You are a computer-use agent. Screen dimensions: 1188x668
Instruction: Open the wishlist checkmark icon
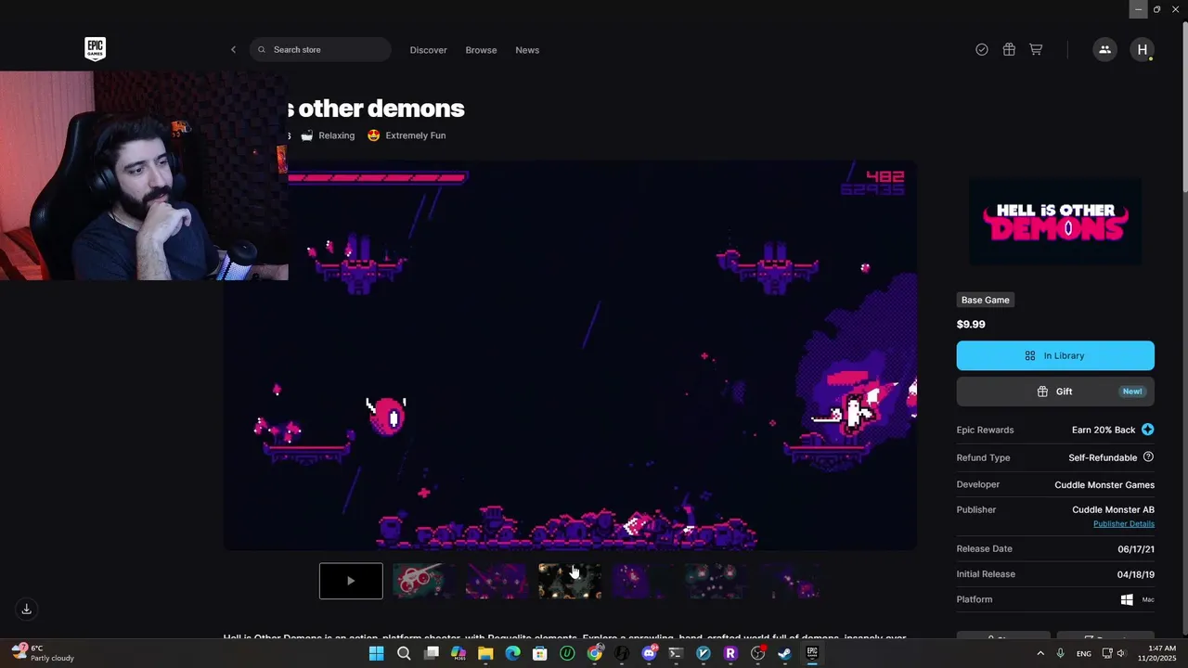pos(982,50)
